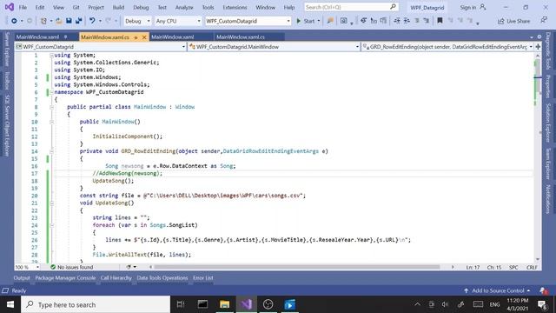The image size is (556, 313).
Task: Collapse the namespace WPF_CustomDatagrid block
Action: coord(51,92)
